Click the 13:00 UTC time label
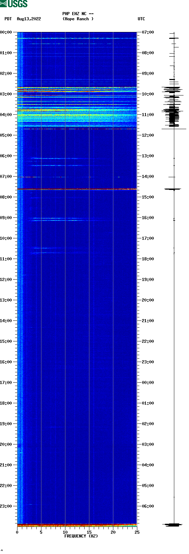189x554 pixels. coord(148,156)
